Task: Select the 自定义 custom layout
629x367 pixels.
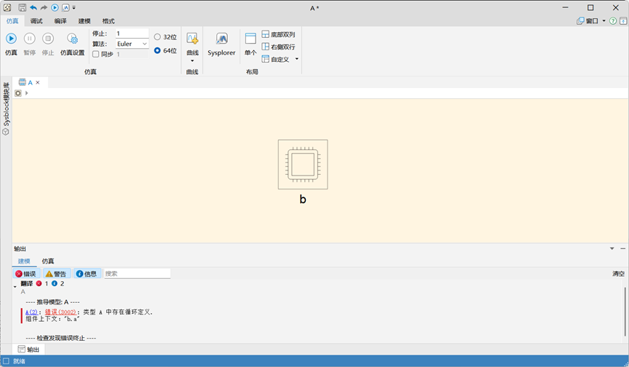Action: point(276,60)
